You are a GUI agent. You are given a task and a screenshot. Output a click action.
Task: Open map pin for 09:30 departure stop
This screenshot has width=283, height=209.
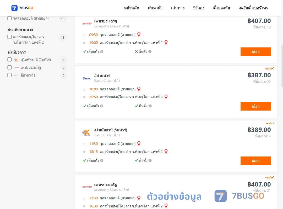(139, 34)
